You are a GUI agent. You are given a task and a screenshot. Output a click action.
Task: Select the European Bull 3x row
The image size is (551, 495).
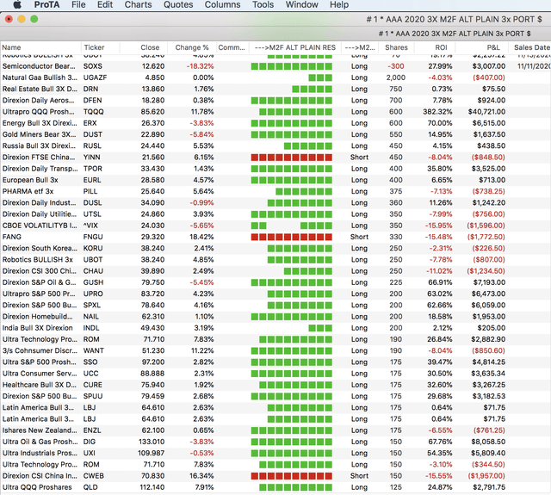[x=275, y=180]
